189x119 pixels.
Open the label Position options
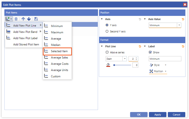coord(158,71)
